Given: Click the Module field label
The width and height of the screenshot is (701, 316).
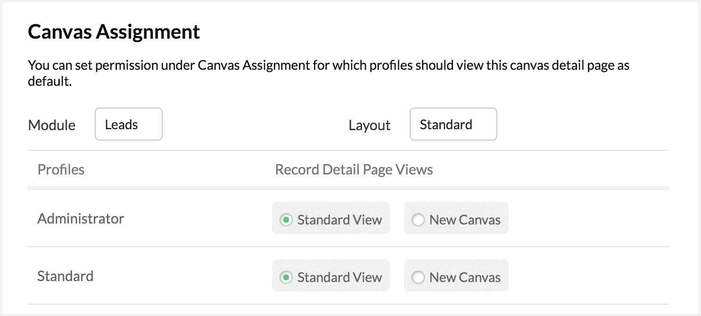Looking at the screenshot, I should tap(52, 125).
